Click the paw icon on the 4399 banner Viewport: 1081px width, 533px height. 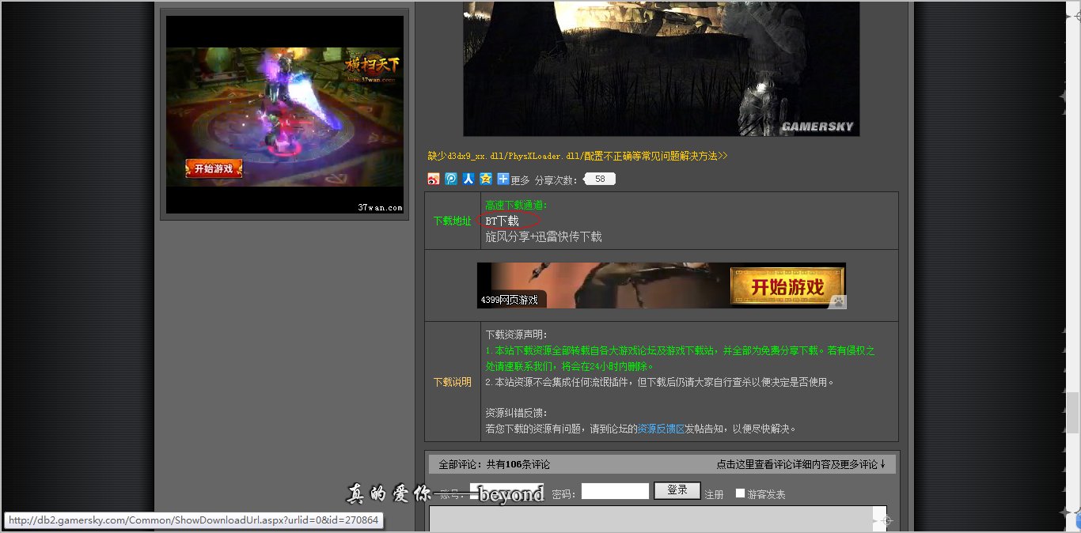click(x=837, y=301)
